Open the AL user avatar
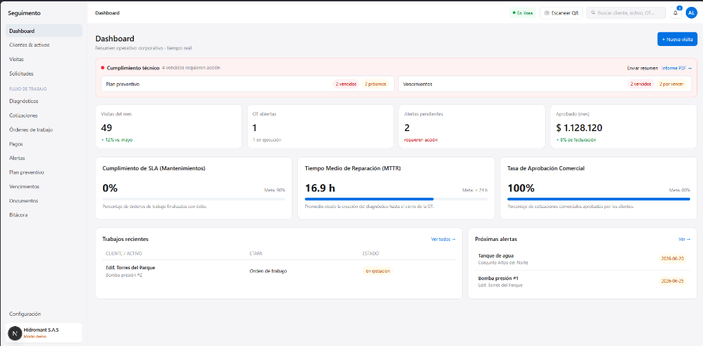The image size is (703, 346). point(691,13)
